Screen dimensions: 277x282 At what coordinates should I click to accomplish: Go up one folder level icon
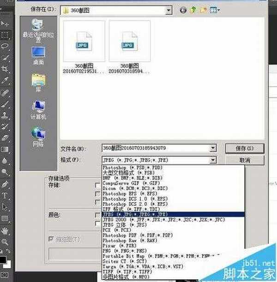193,10
